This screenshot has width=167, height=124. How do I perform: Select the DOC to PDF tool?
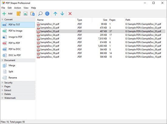point(18,55)
